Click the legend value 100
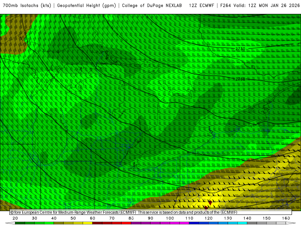The width and height of the screenshot is (301, 225). (x=170, y=218)
